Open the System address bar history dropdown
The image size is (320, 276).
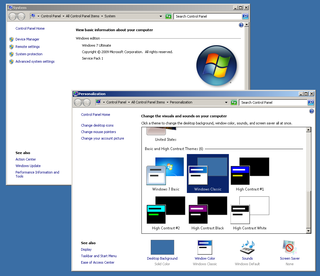(161, 16)
